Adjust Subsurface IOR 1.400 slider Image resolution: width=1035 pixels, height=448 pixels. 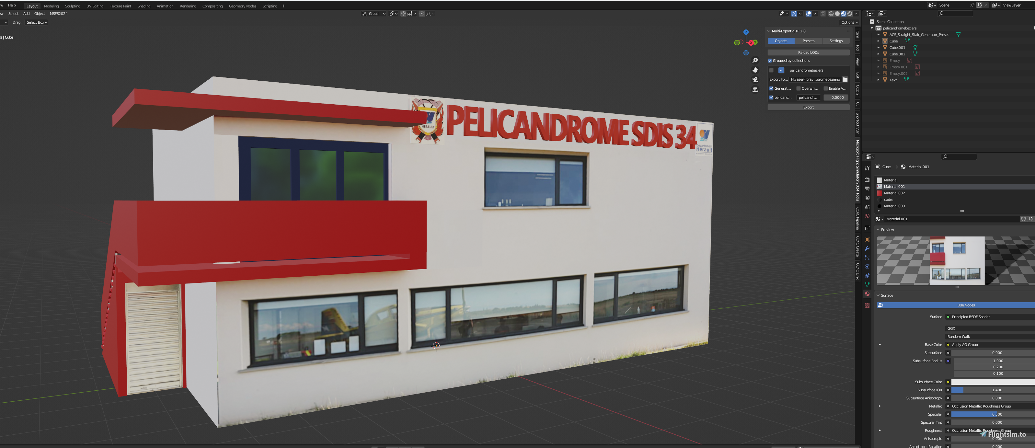pos(993,390)
